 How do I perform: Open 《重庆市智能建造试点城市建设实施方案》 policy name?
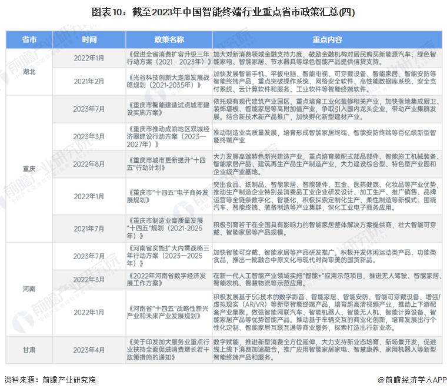point(169,109)
